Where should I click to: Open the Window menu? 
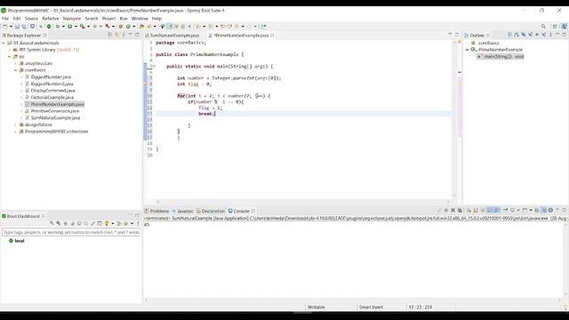[140, 19]
